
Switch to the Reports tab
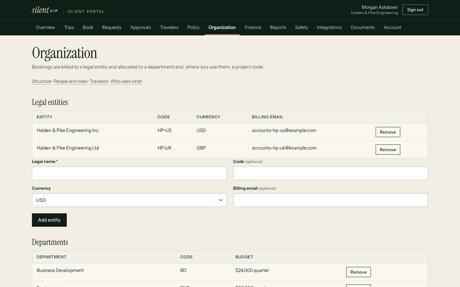click(278, 27)
